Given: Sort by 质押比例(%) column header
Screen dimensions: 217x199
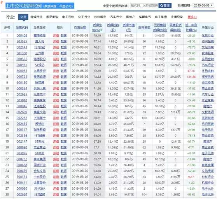Looking at the screenshot, I should [97, 28].
